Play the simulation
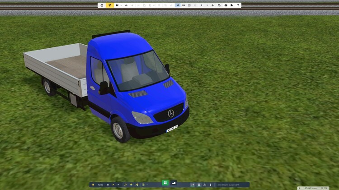Image resolution: width=339 pixels, height=190 pixels. 113,185
